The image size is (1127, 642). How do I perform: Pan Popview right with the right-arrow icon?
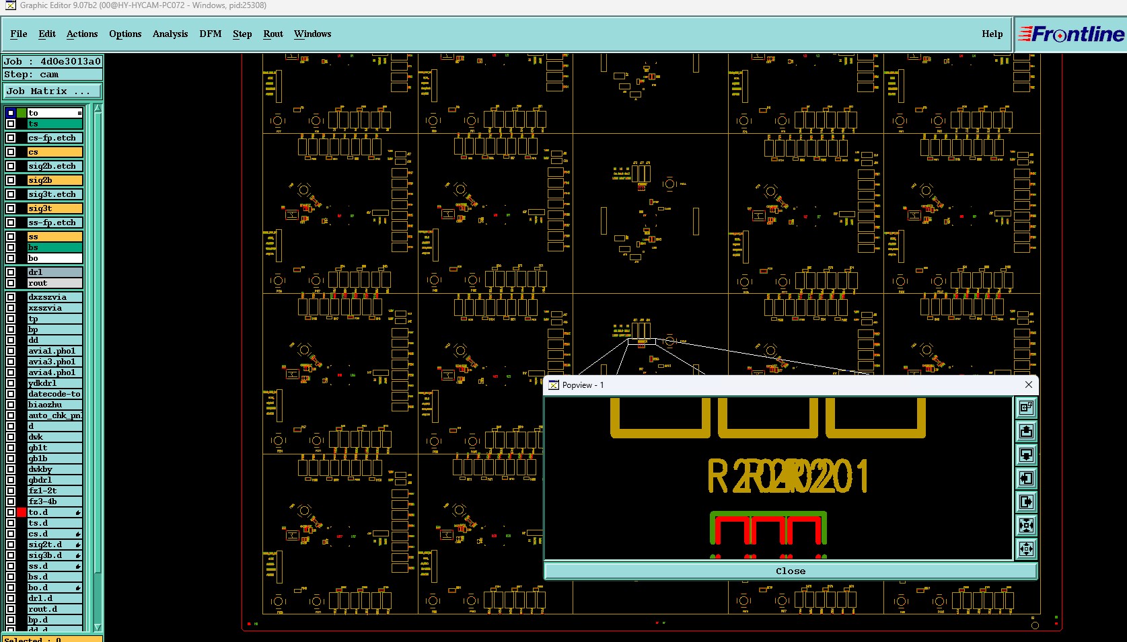pyautogui.click(x=1026, y=501)
